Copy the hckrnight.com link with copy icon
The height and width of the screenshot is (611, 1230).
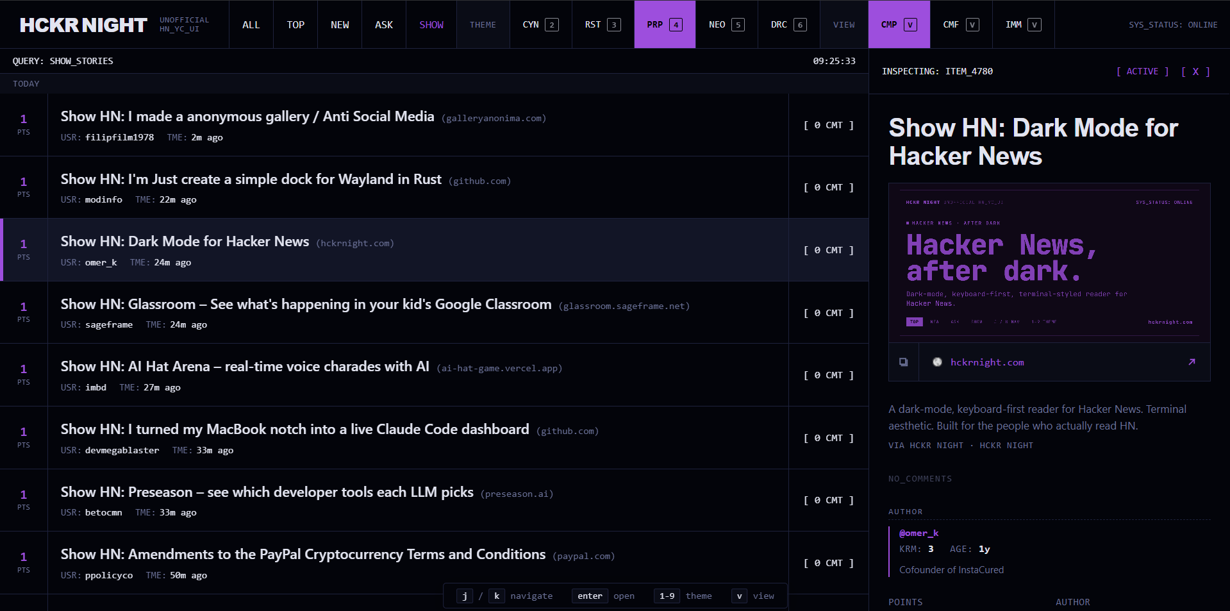coord(903,362)
